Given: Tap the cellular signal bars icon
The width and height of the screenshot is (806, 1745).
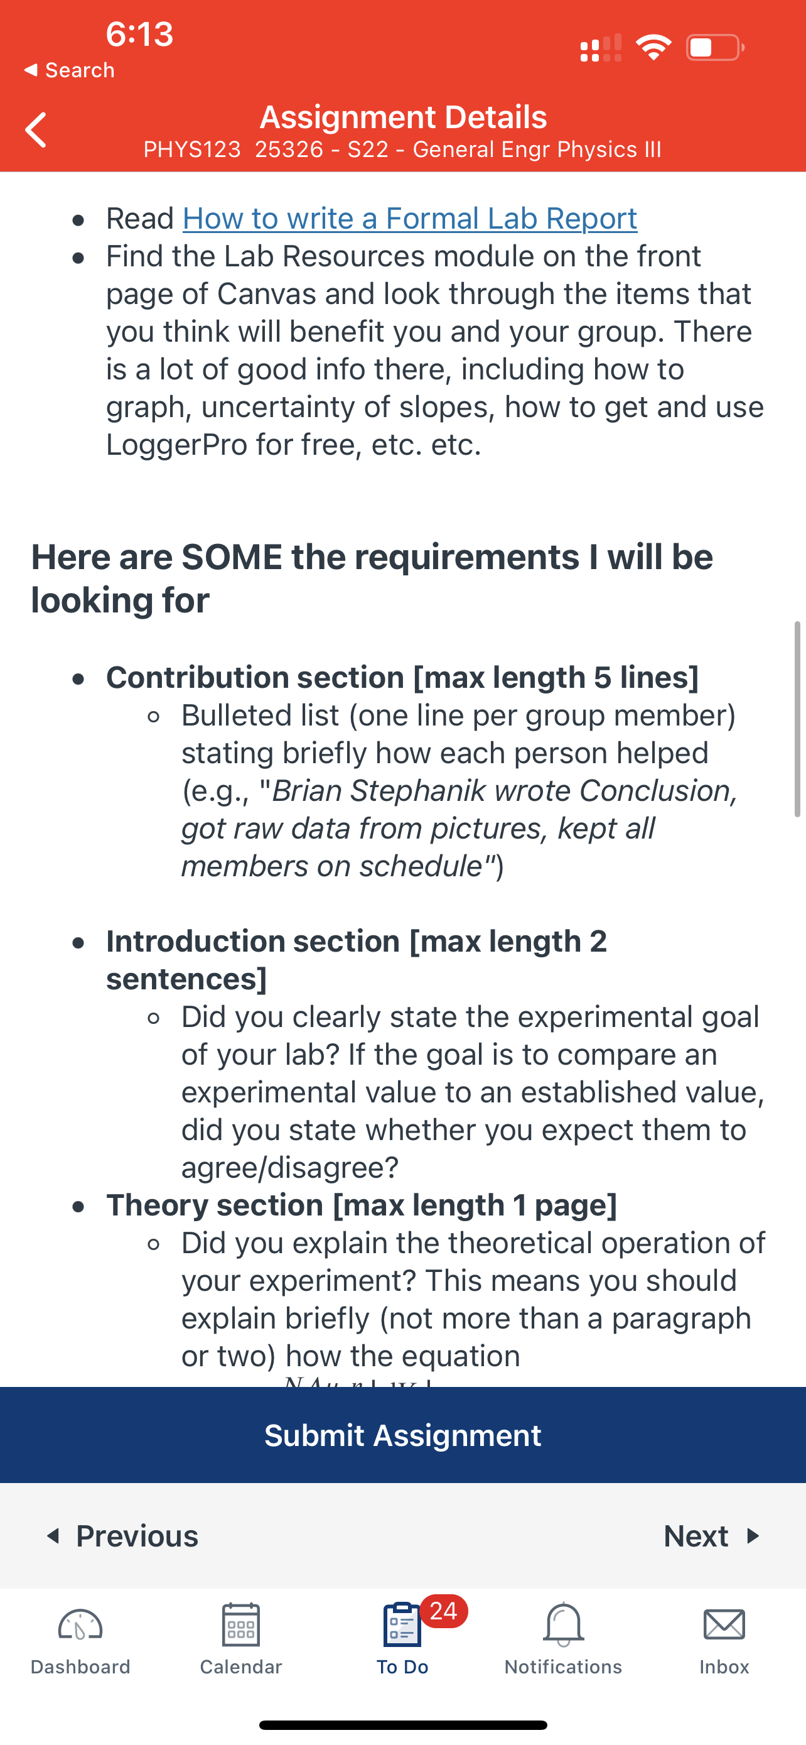Looking at the screenshot, I should [601, 47].
